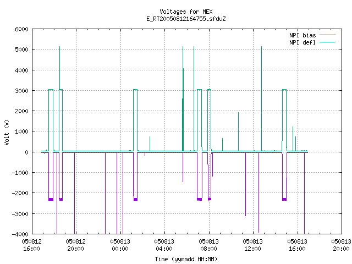Click the 'Volt (V)' y-axis label
Image resolution: width=352 pixels, height=264 pixels.
(7, 132)
